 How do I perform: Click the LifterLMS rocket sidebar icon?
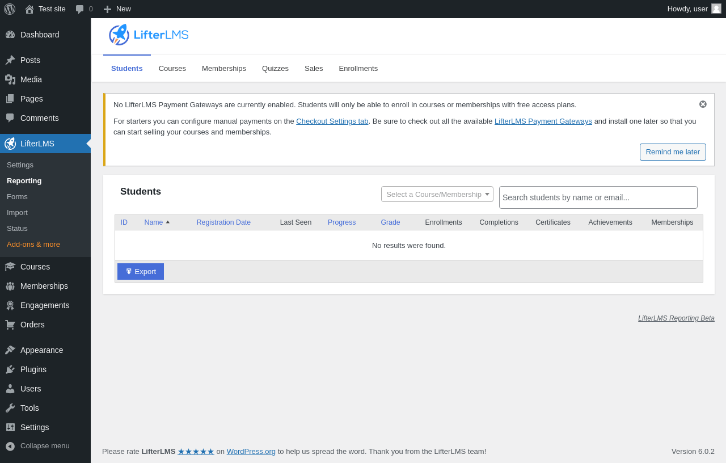click(x=10, y=144)
